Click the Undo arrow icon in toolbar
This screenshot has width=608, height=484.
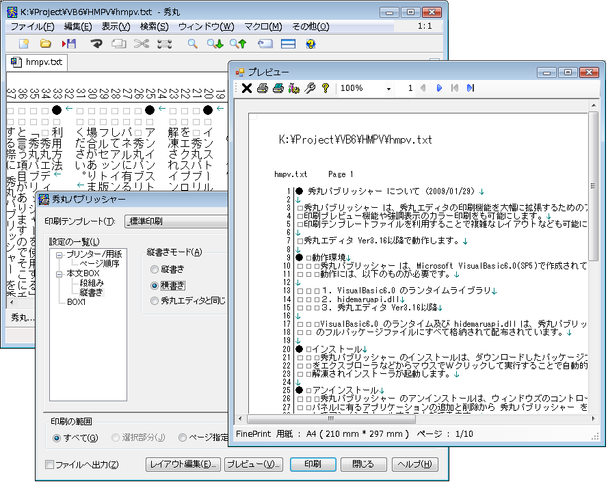tap(96, 44)
